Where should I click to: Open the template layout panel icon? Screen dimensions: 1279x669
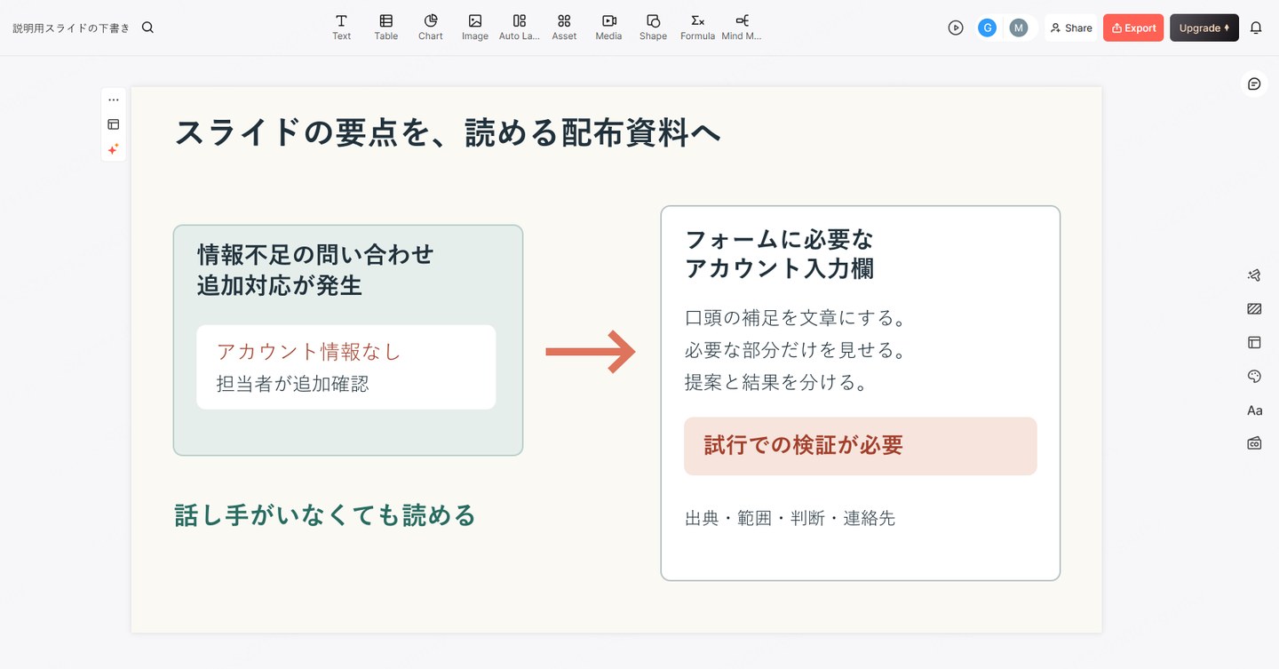point(1254,342)
